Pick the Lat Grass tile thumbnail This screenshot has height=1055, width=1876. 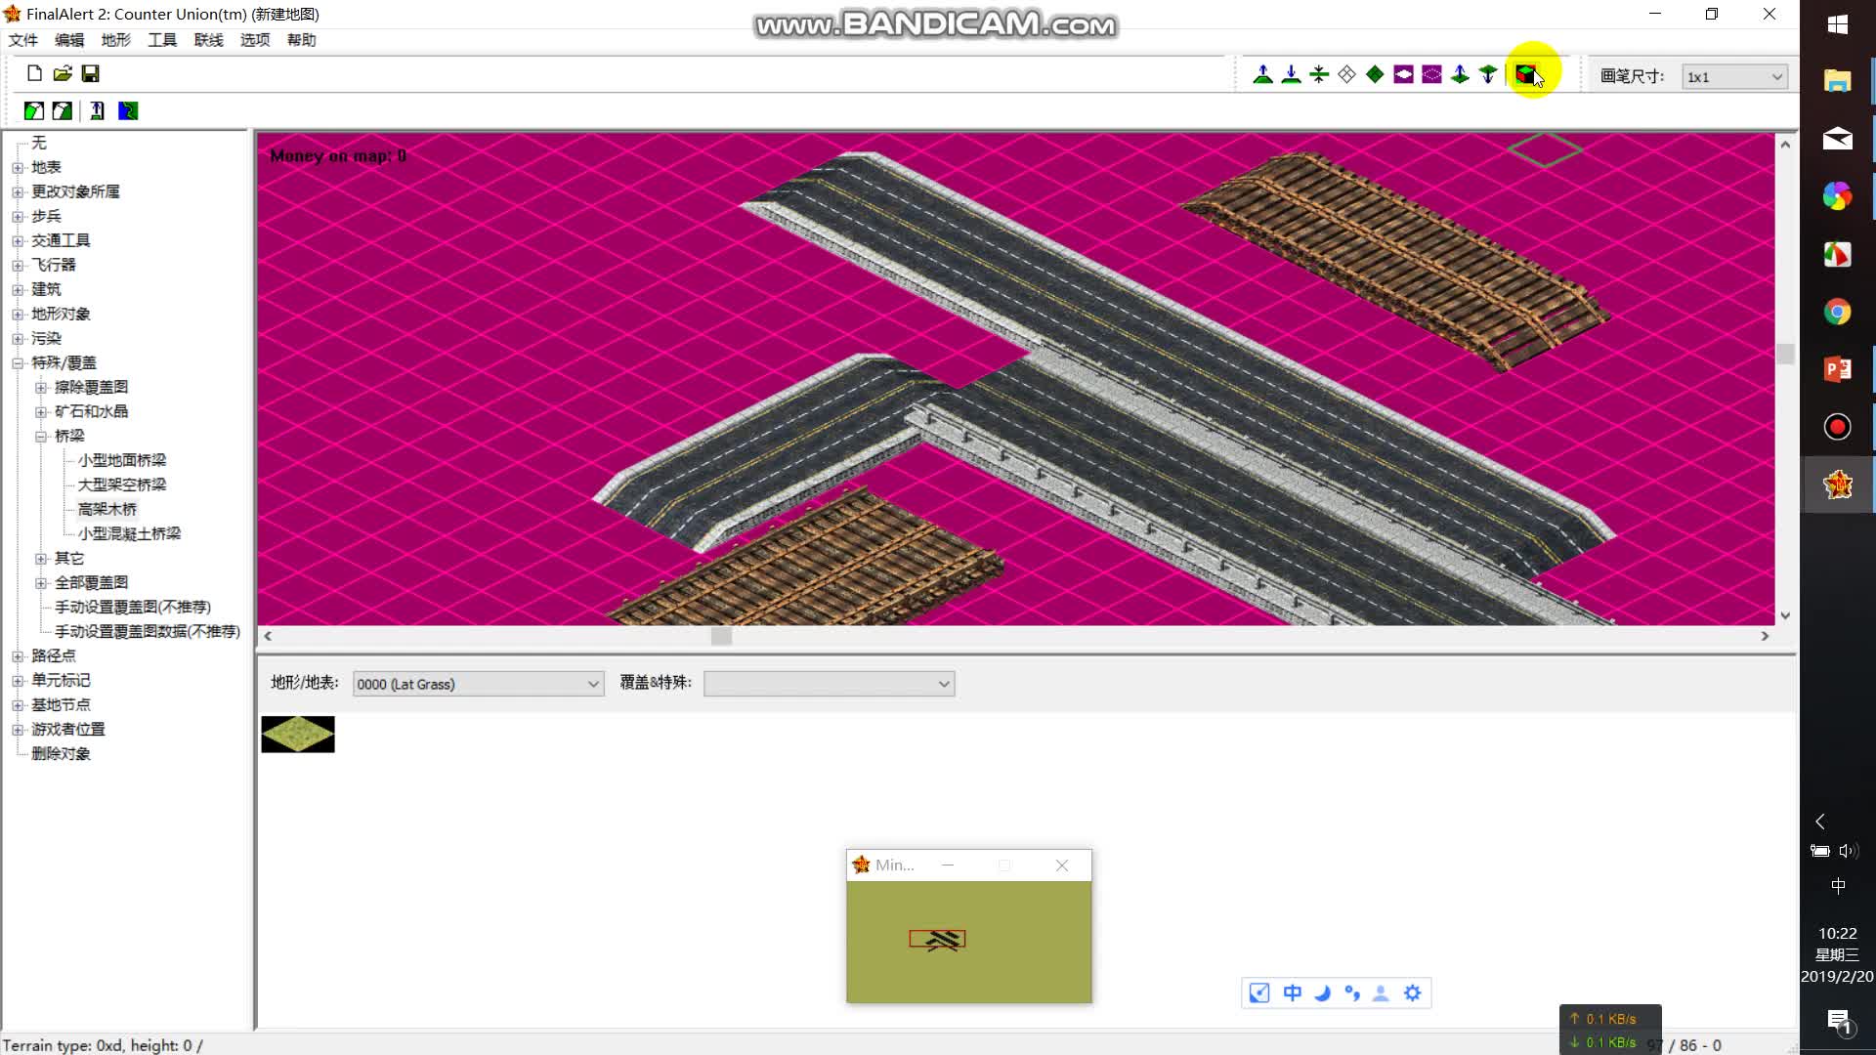point(298,735)
